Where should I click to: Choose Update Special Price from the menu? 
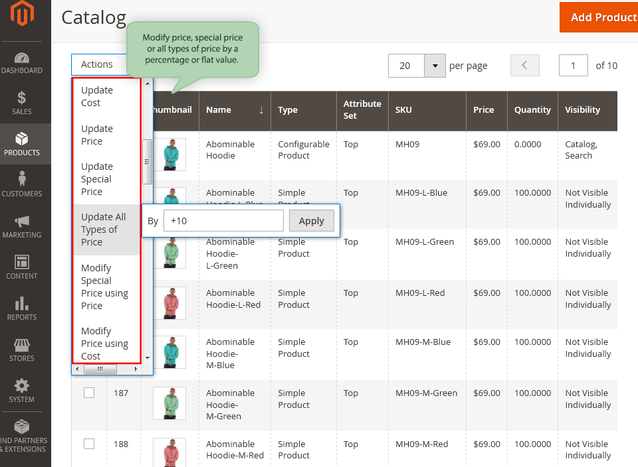click(95, 178)
